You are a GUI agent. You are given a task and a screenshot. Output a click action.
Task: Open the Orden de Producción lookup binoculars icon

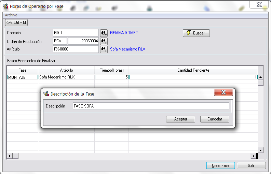point(104,41)
